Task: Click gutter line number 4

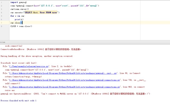Action: click(x=1, y=12)
